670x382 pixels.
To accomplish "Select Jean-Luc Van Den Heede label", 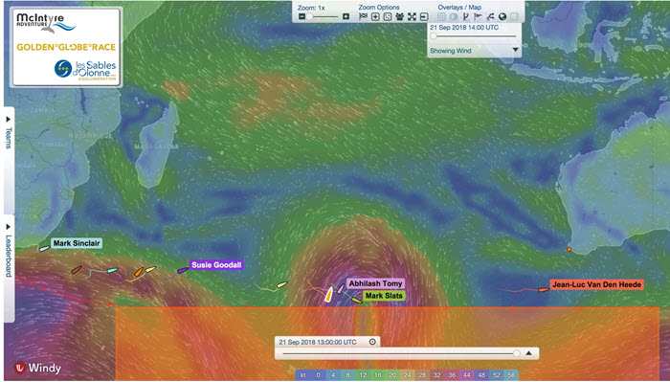I will (x=596, y=284).
